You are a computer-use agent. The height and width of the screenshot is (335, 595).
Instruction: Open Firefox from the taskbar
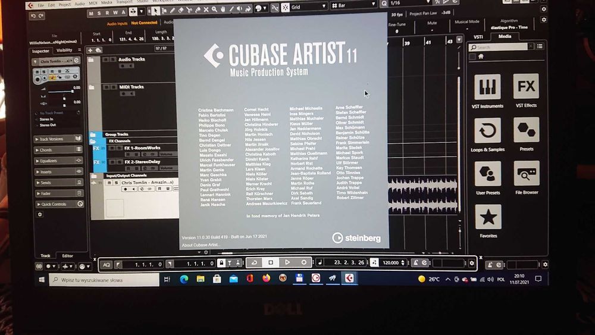(x=266, y=278)
